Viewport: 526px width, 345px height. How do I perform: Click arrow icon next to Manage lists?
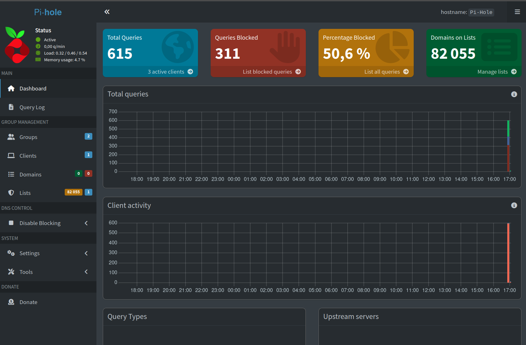coord(514,72)
